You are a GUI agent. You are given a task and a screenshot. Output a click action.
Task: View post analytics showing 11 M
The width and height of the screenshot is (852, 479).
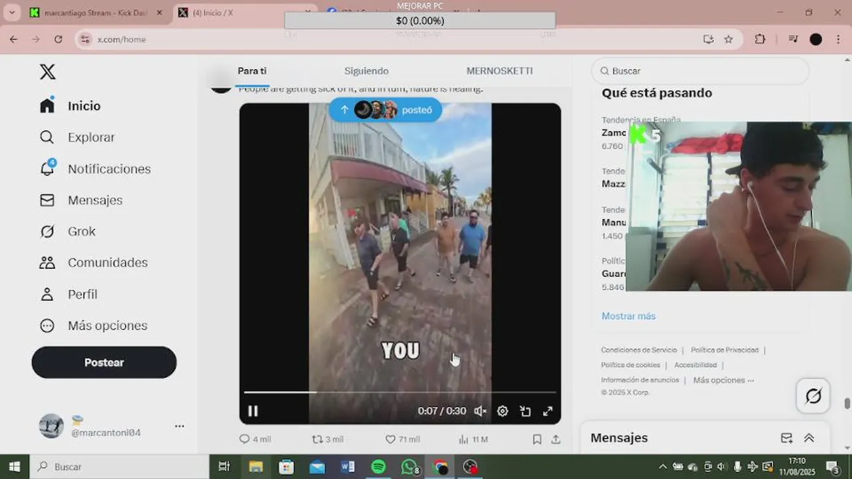473,439
